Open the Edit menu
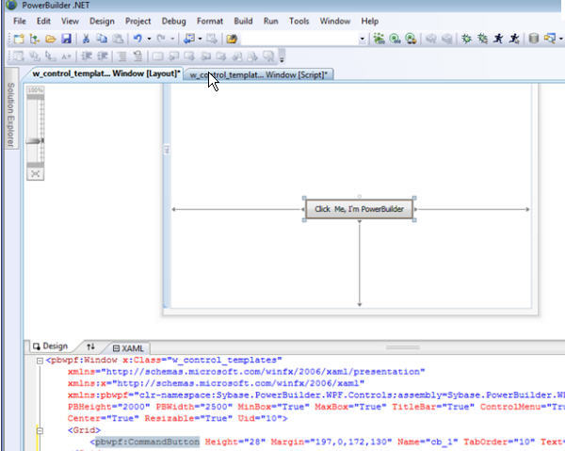The height and width of the screenshot is (451, 565). pyautogui.click(x=43, y=22)
